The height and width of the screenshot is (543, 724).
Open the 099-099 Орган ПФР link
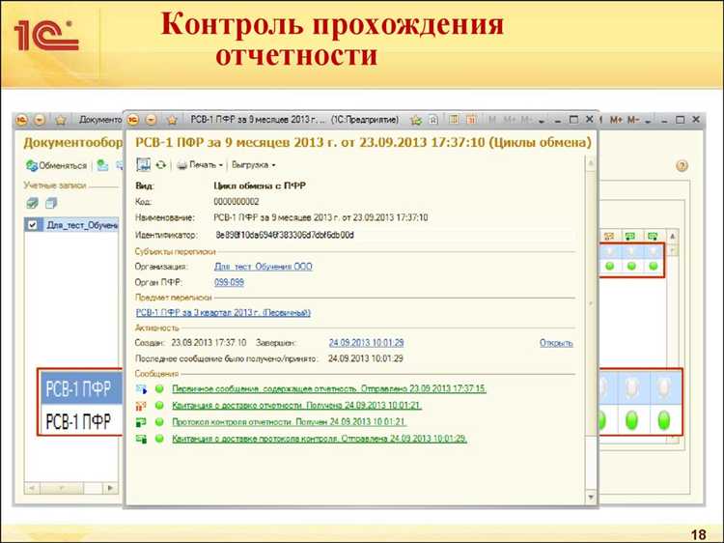point(229,282)
